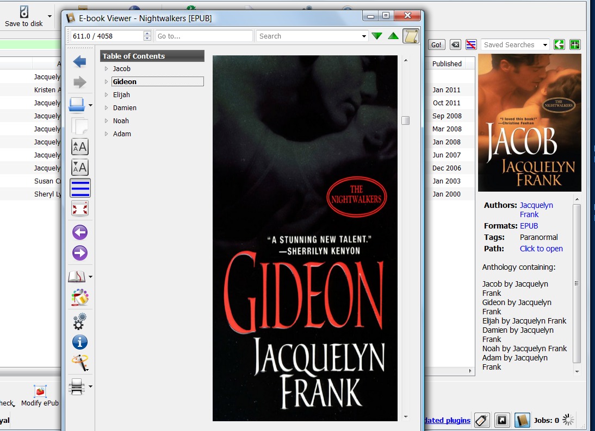595x431 pixels.
Task: Click Go! button in calibre window
Action: [436, 45]
